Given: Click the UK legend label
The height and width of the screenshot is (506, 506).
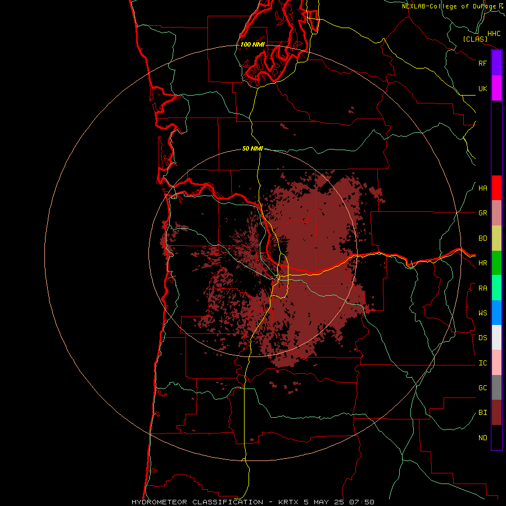Looking at the screenshot, I should coord(482,88).
